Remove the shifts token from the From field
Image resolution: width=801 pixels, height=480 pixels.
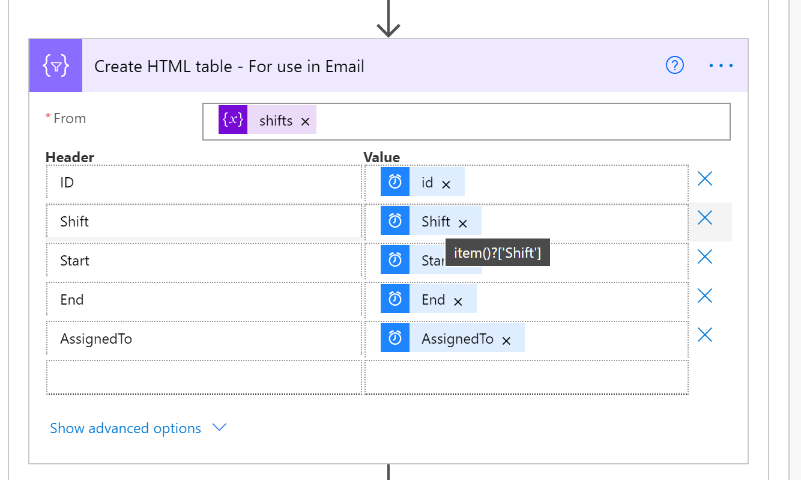click(306, 120)
